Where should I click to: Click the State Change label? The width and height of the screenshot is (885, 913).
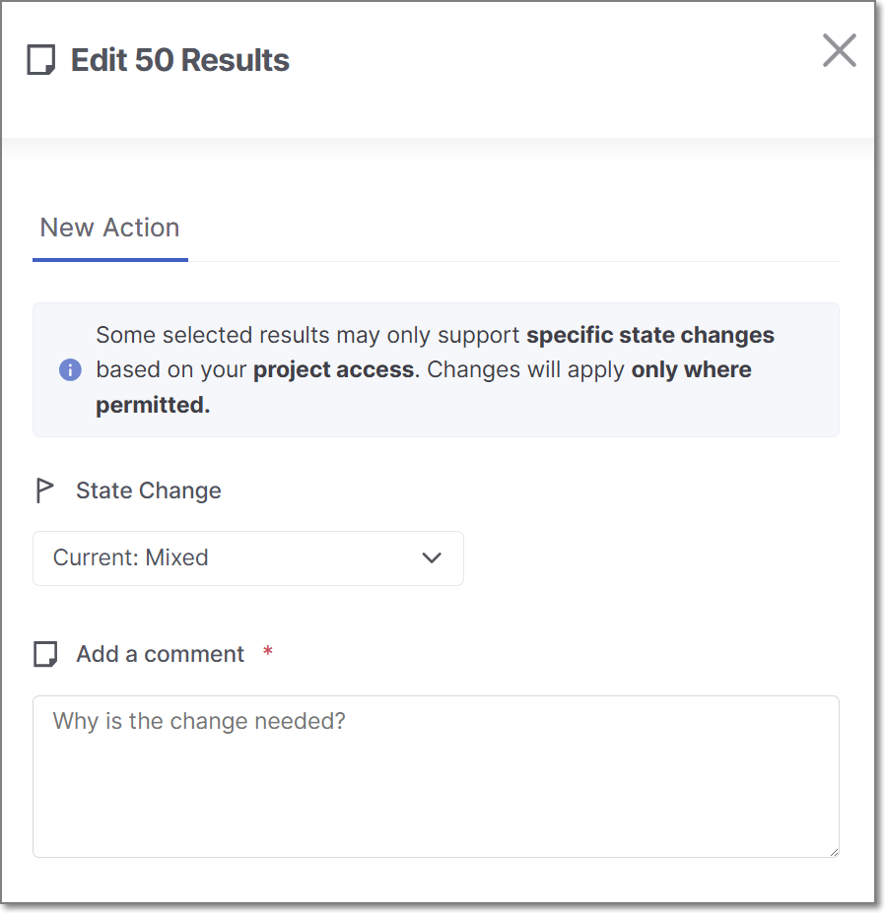pyautogui.click(x=149, y=490)
